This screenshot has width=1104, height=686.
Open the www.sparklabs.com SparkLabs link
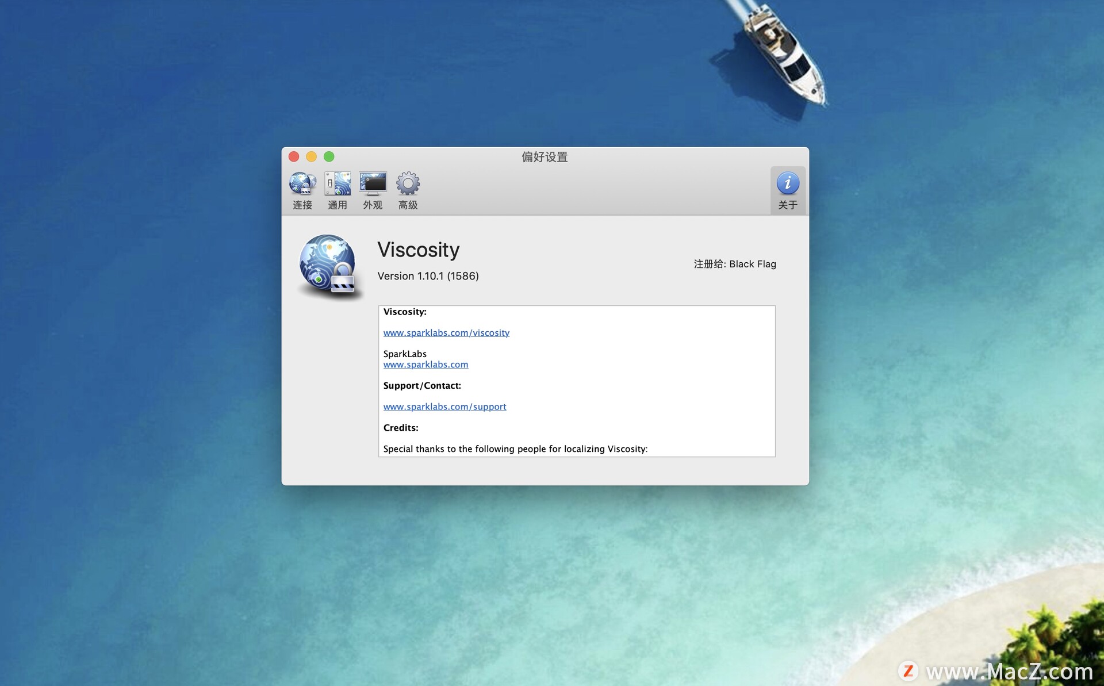coord(425,364)
